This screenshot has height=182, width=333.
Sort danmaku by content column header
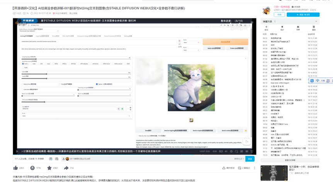click(x=274, y=34)
